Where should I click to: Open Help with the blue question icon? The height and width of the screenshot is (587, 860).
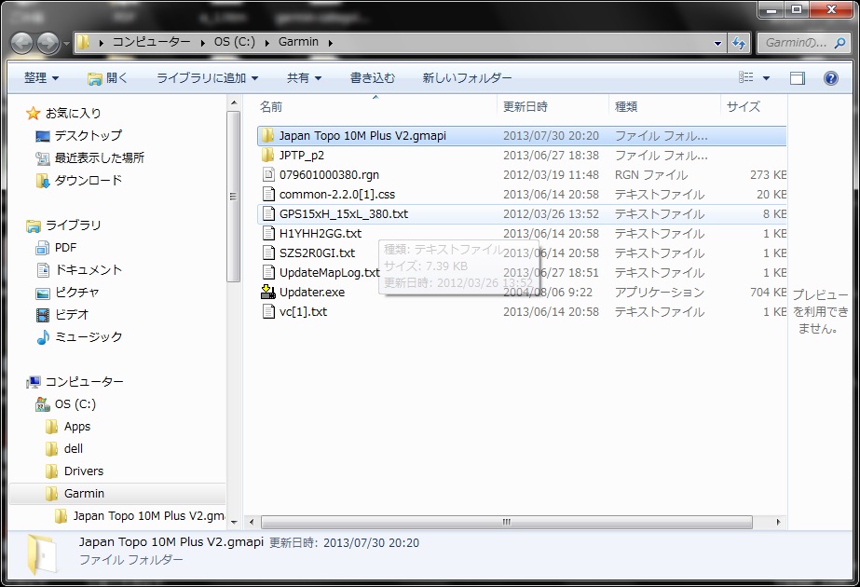point(831,78)
